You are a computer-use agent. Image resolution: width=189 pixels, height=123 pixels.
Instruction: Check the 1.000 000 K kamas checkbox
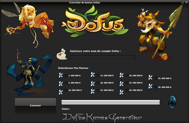click(66, 76)
